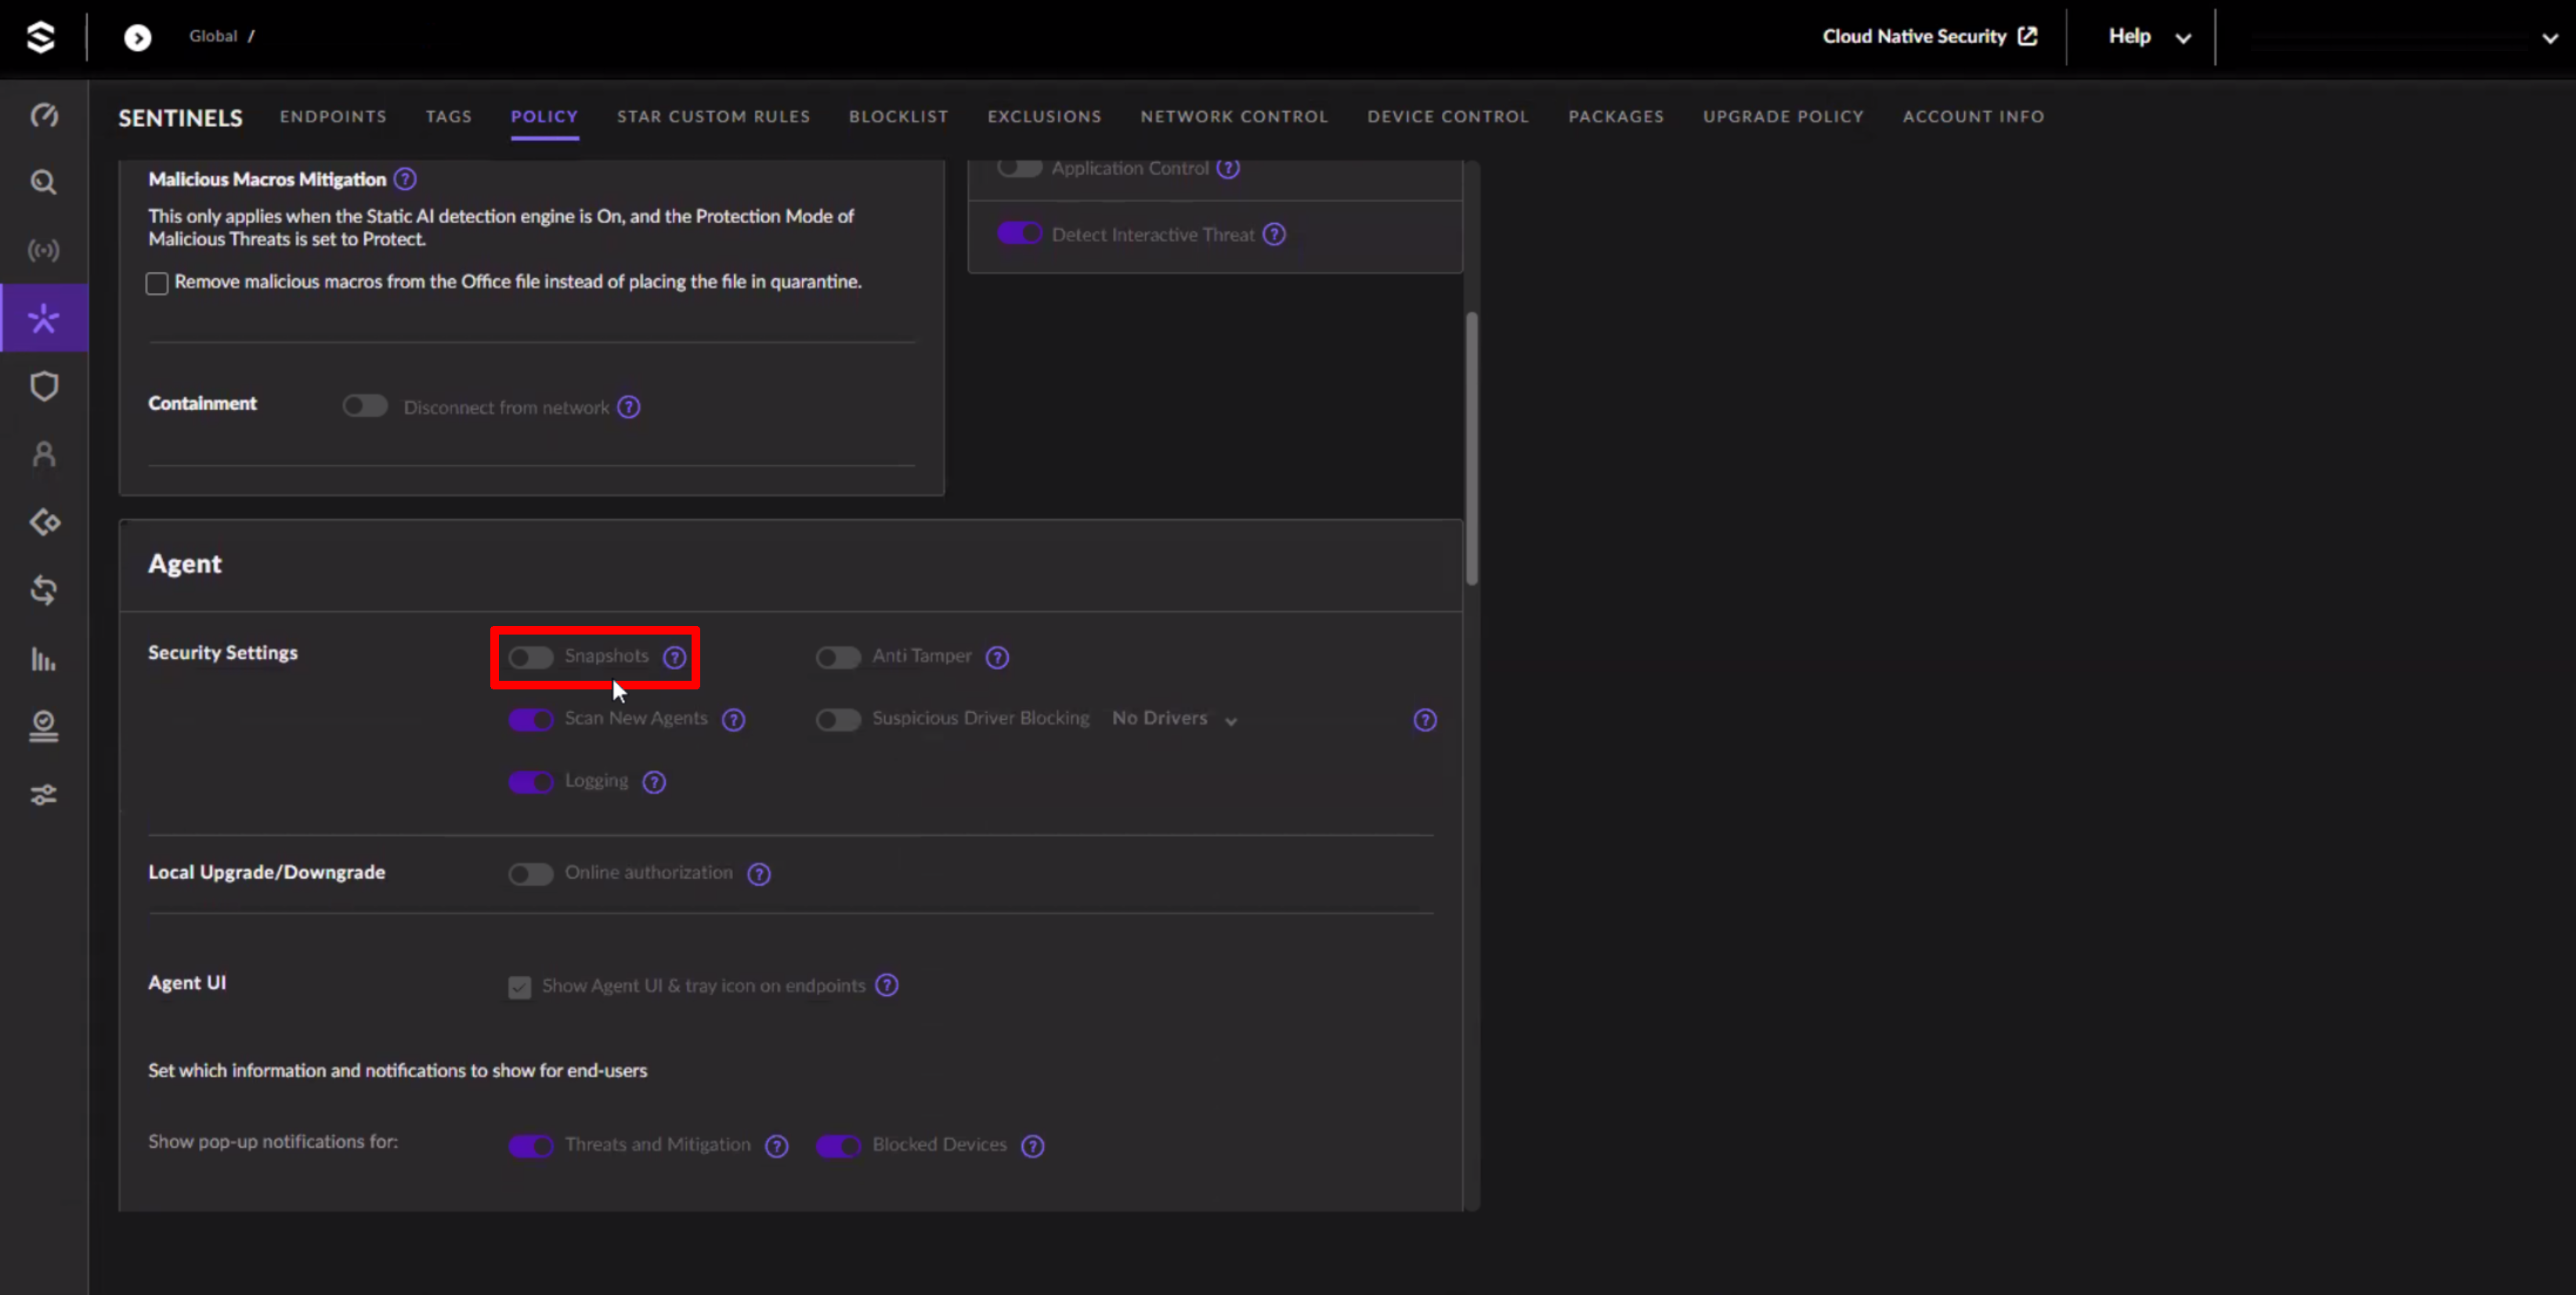This screenshot has width=2576, height=1295.
Task: Open help icon next to Logging
Action: tap(654, 782)
